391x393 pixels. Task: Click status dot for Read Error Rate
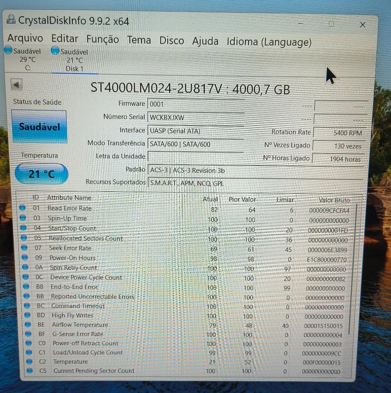[x=22, y=208]
